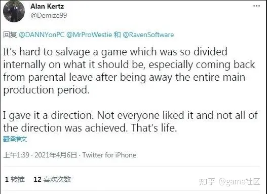Click the @game社区 watermark label

click(x=239, y=181)
